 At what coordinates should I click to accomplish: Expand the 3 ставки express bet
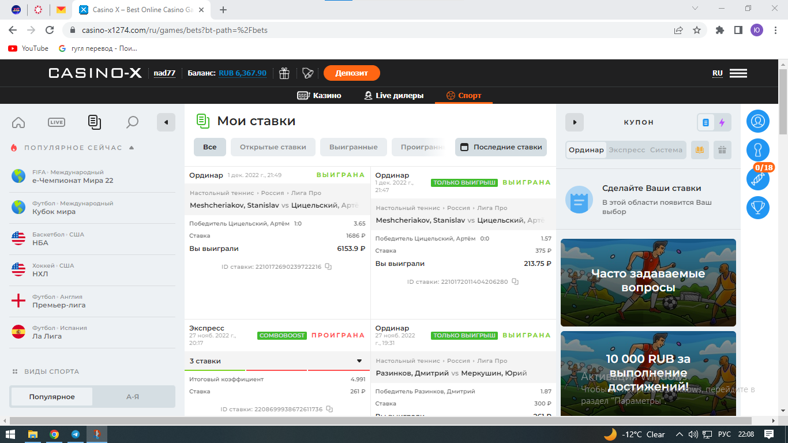tap(359, 361)
